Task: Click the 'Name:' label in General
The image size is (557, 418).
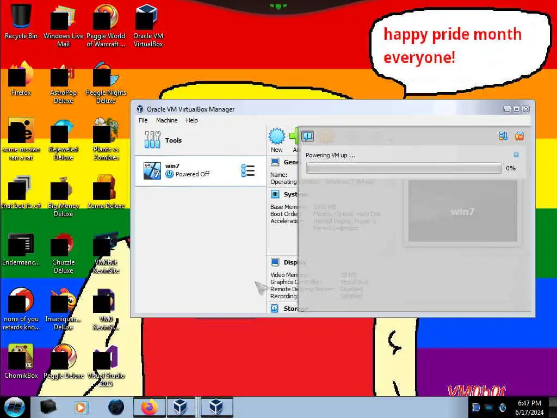Action: pyautogui.click(x=279, y=175)
